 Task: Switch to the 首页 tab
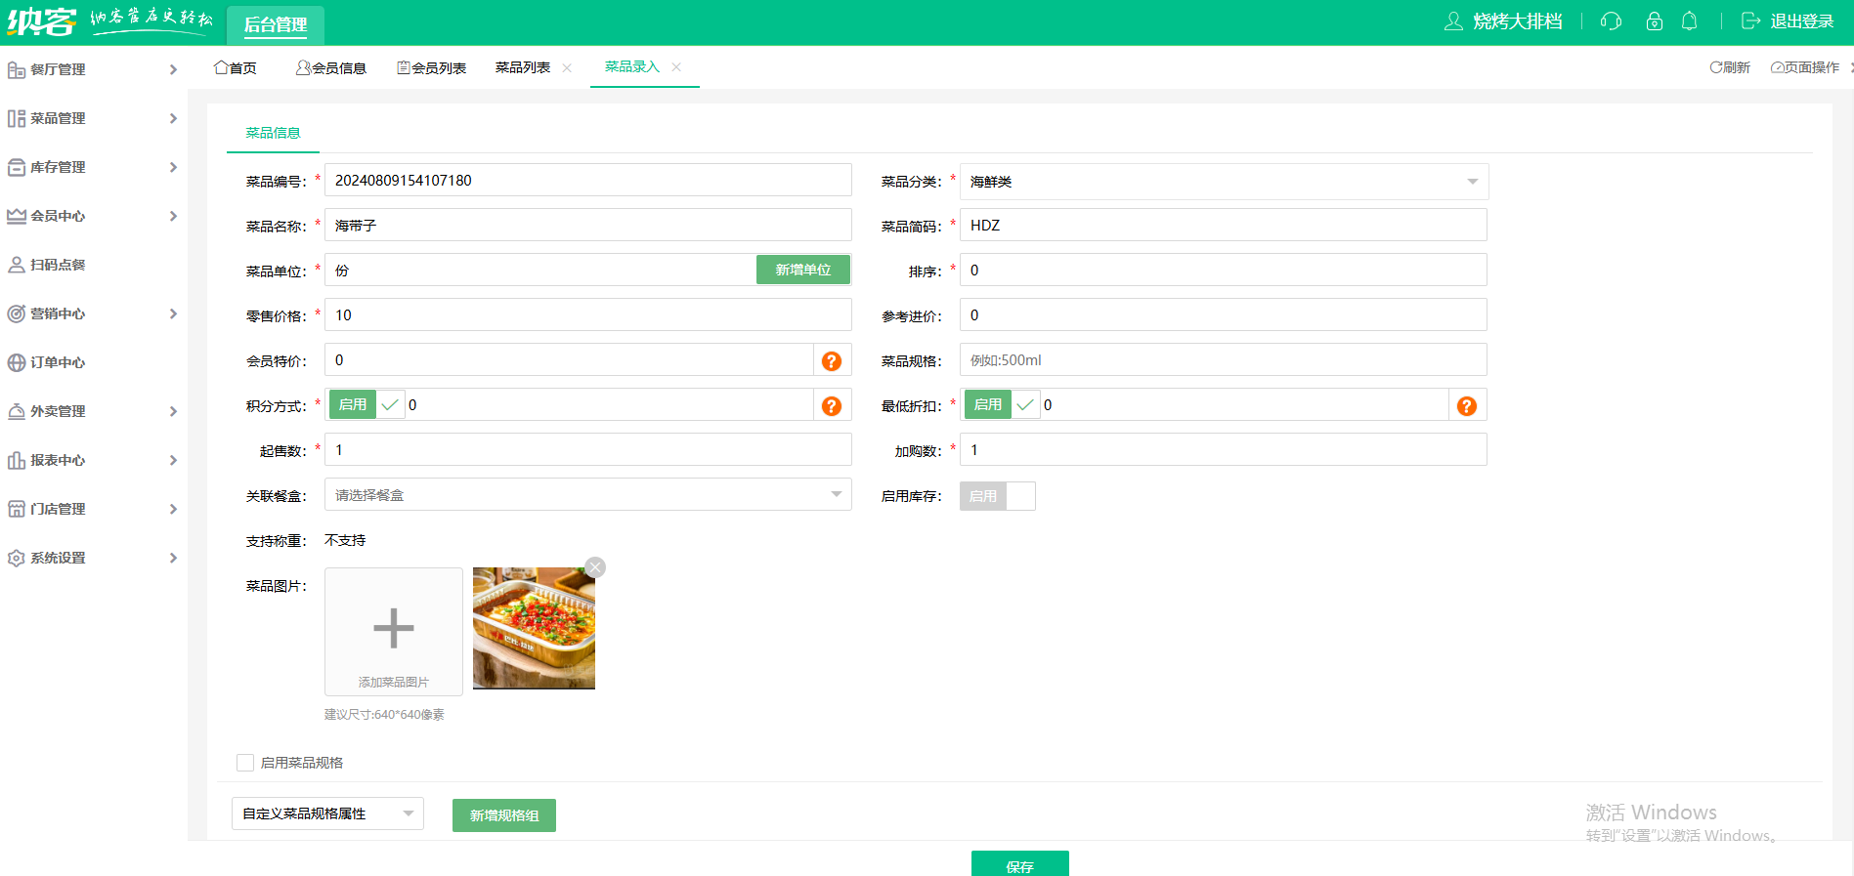click(x=236, y=67)
